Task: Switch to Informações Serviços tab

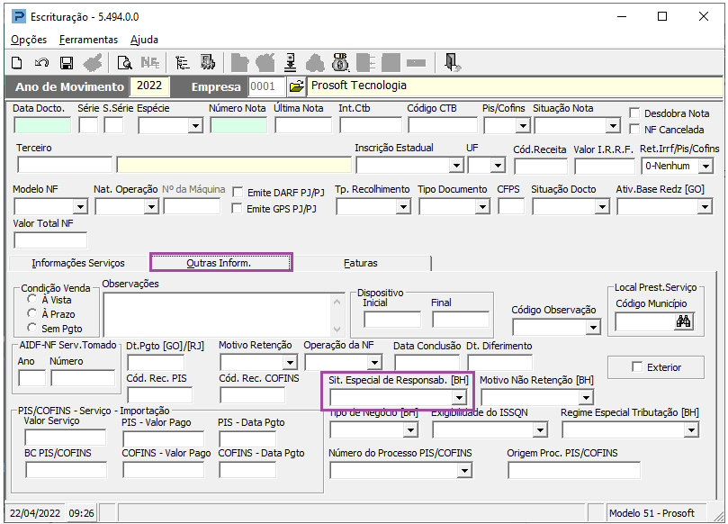Action: [x=78, y=263]
